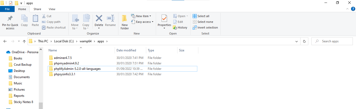Go up one level with Up arrow

pyautogui.click(x=24, y=41)
